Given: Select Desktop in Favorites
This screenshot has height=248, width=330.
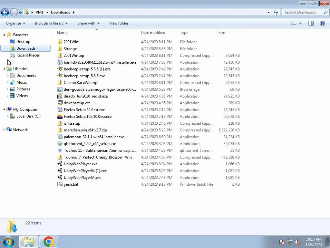Looking at the screenshot, I should (x=23, y=42).
